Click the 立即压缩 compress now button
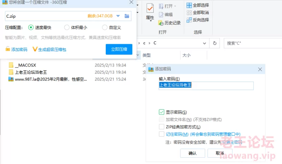 tap(119, 49)
